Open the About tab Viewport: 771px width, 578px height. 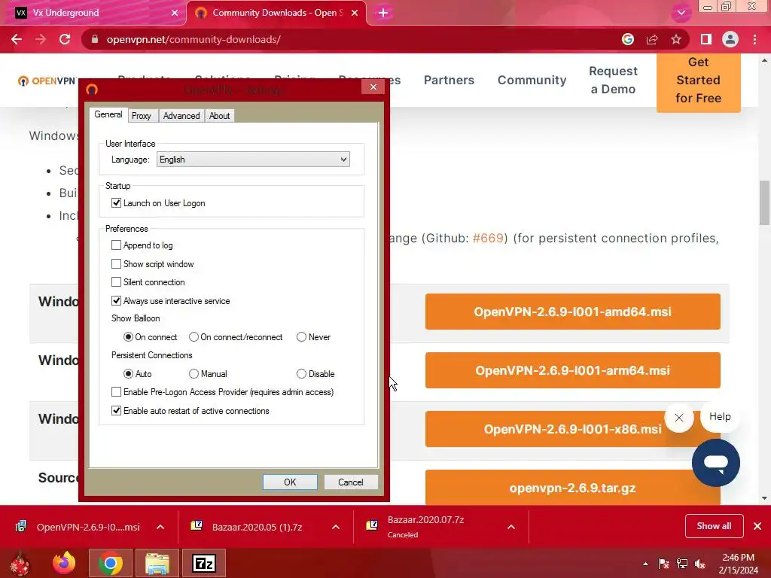click(x=219, y=115)
